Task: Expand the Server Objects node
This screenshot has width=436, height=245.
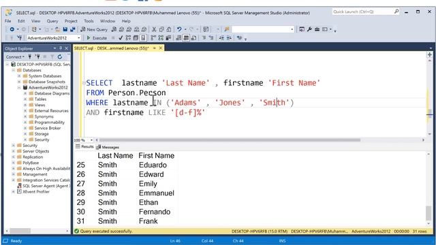Action: coord(13,151)
